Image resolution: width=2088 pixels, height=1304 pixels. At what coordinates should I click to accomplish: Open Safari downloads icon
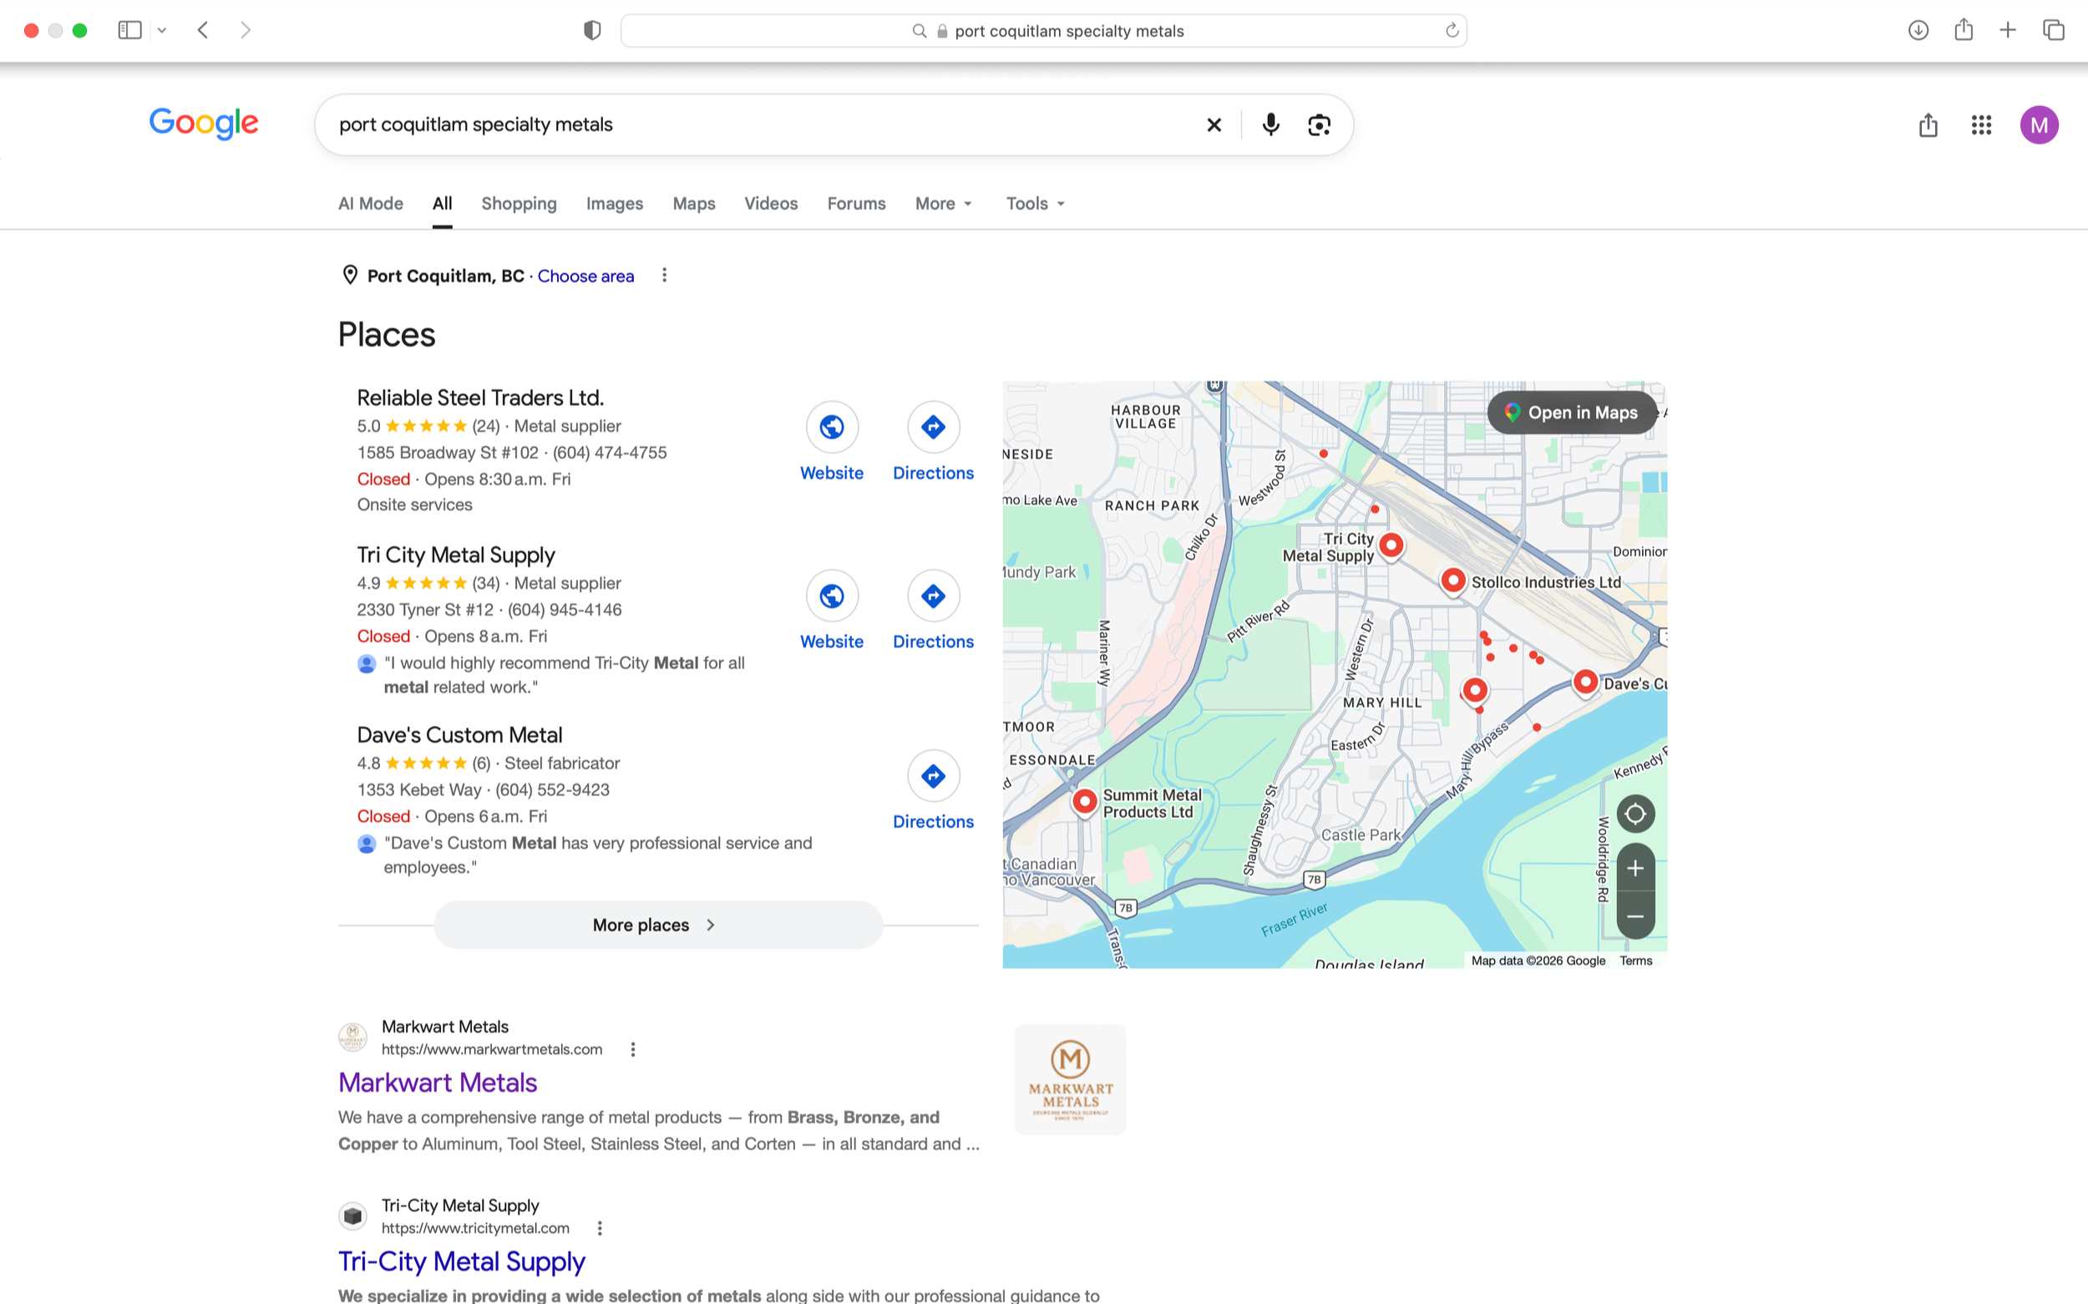click(x=1918, y=30)
